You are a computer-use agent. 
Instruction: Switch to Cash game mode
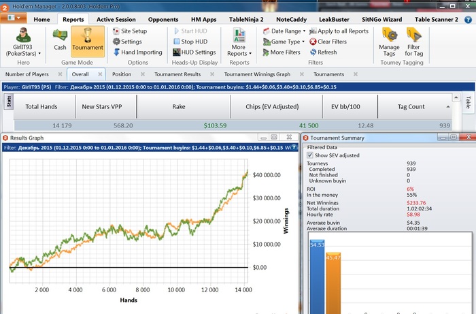(60, 40)
